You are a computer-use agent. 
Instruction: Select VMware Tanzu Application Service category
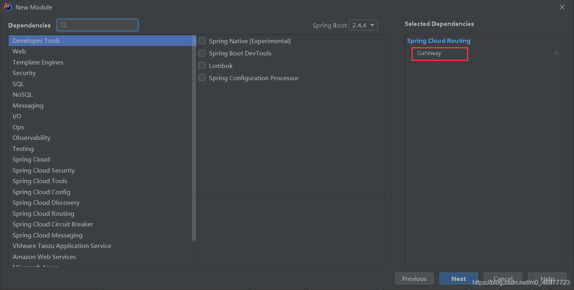coord(100,246)
